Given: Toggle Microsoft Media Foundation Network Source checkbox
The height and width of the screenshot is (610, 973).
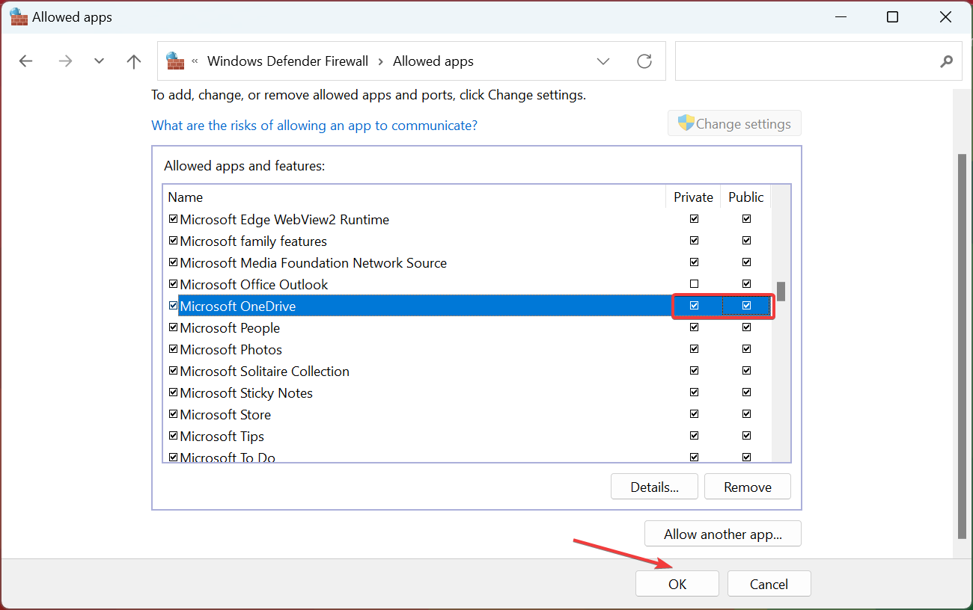Looking at the screenshot, I should (x=174, y=262).
